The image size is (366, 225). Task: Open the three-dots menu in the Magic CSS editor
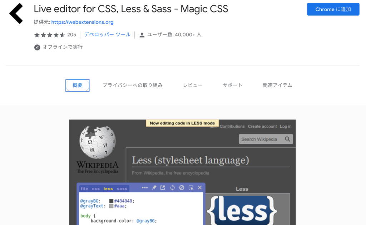point(145,187)
